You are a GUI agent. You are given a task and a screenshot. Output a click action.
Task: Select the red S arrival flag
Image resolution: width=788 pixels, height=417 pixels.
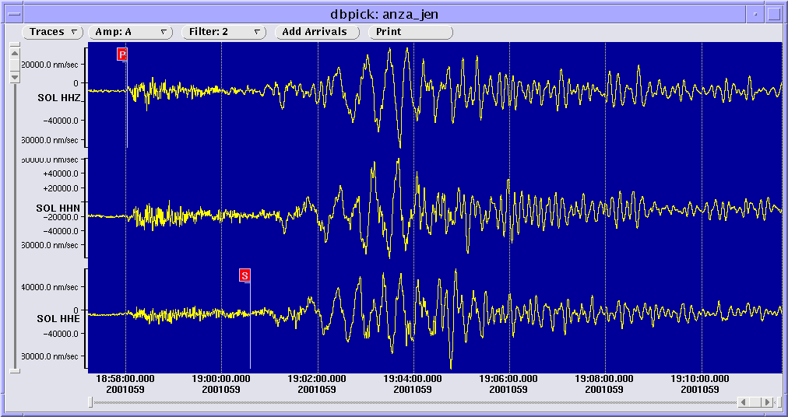[x=244, y=275]
